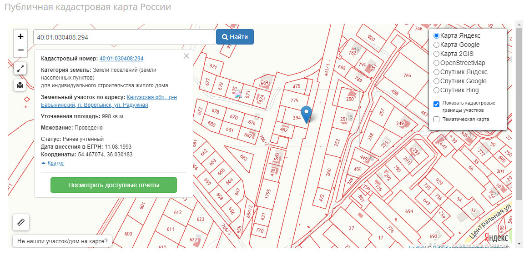Select Карта 2GIS base layer
Viewport: 529px width, 255px height.
tap(436, 54)
